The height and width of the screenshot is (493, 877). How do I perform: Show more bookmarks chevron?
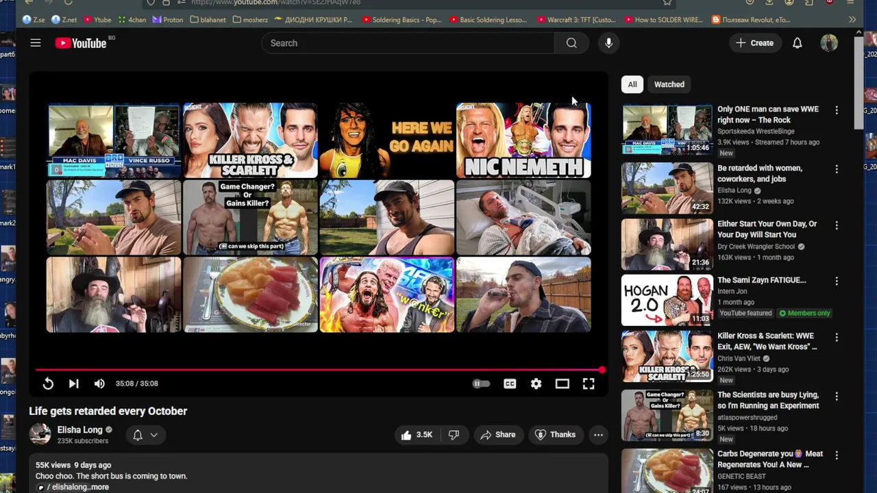(x=852, y=20)
